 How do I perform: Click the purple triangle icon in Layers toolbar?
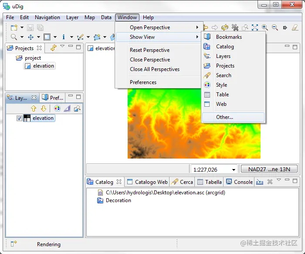[x=67, y=108]
